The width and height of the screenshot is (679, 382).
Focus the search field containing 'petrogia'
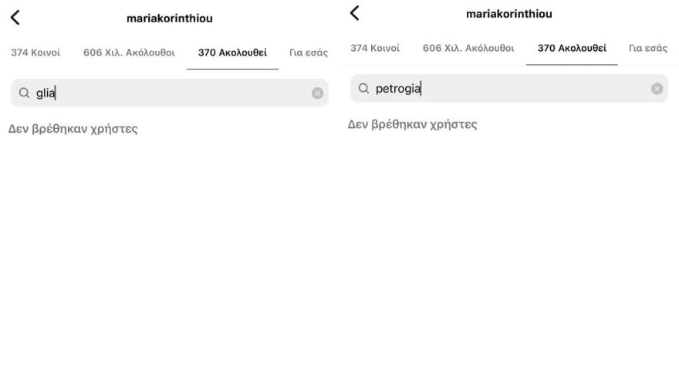509,88
